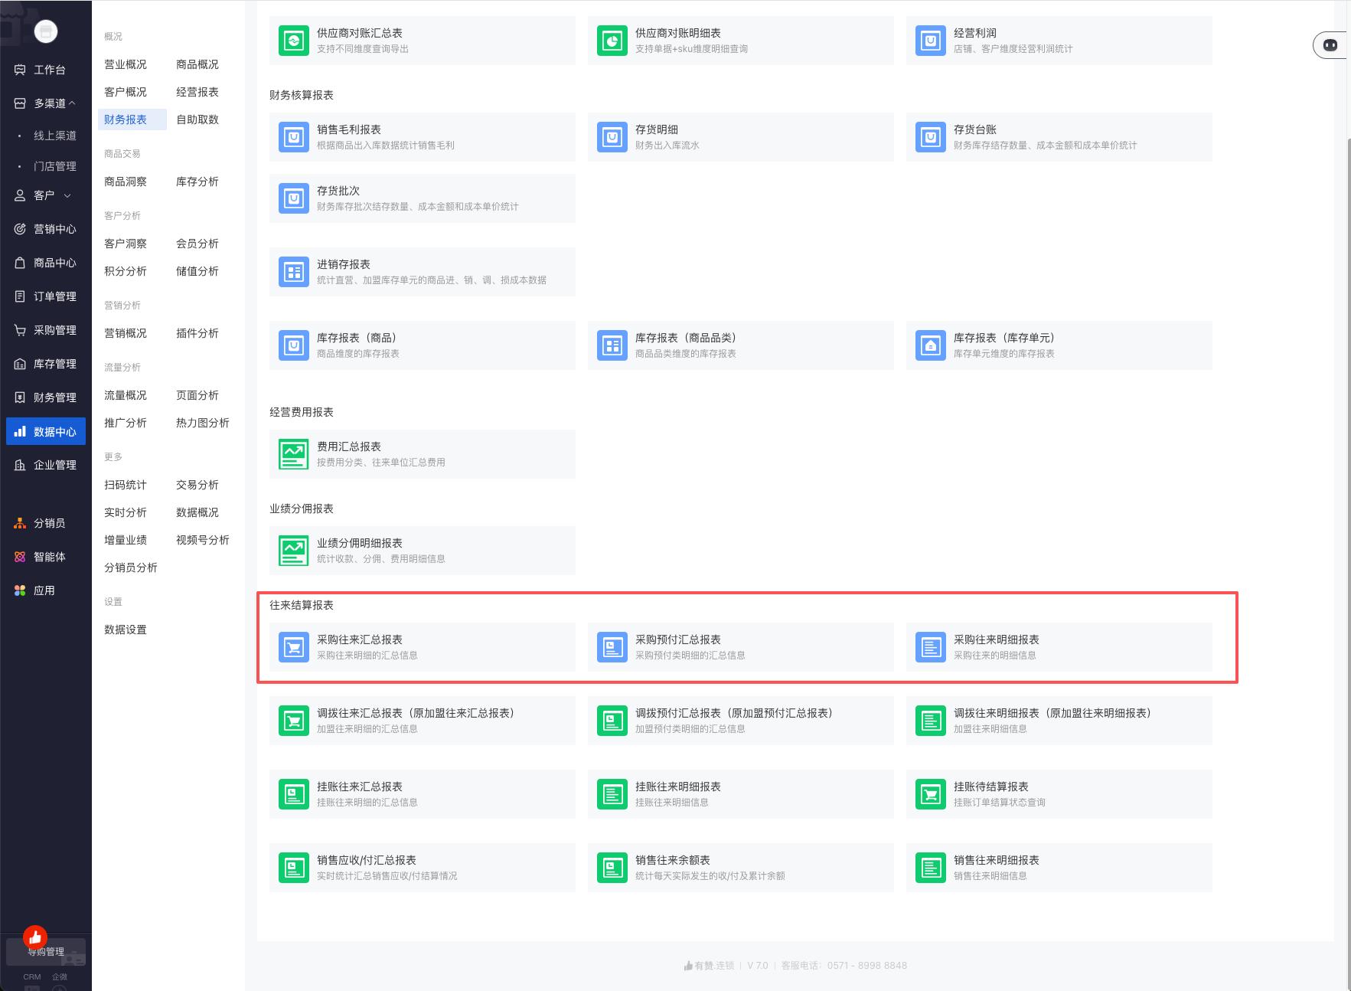This screenshot has width=1351, height=991.
Task: Open the robot assistant icon at top right
Action: click(1330, 45)
